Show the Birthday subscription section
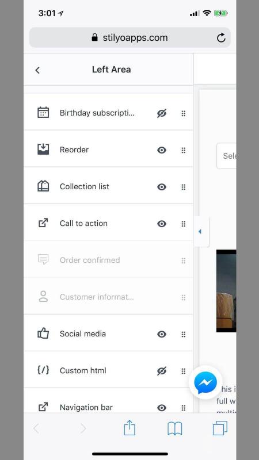 (162, 113)
